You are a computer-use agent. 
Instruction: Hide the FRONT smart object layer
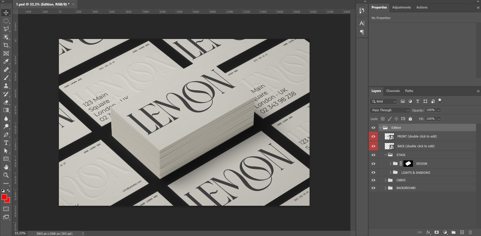point(373,136)
